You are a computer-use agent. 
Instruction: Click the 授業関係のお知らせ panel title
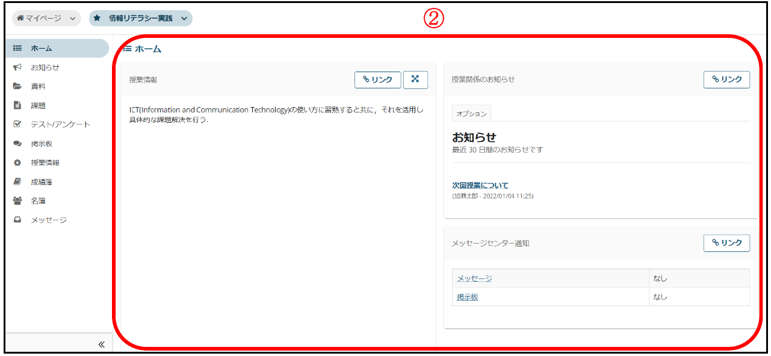coord(483,79)
